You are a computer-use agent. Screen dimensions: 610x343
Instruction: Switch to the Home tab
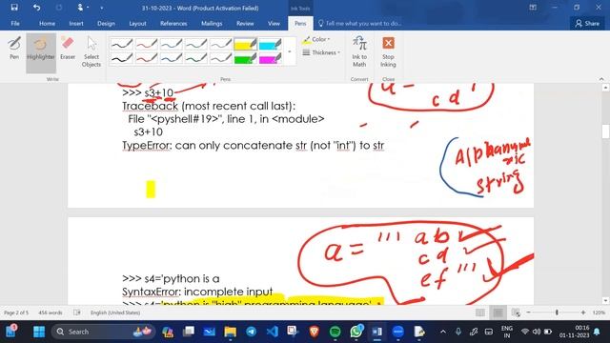(47, 23)
